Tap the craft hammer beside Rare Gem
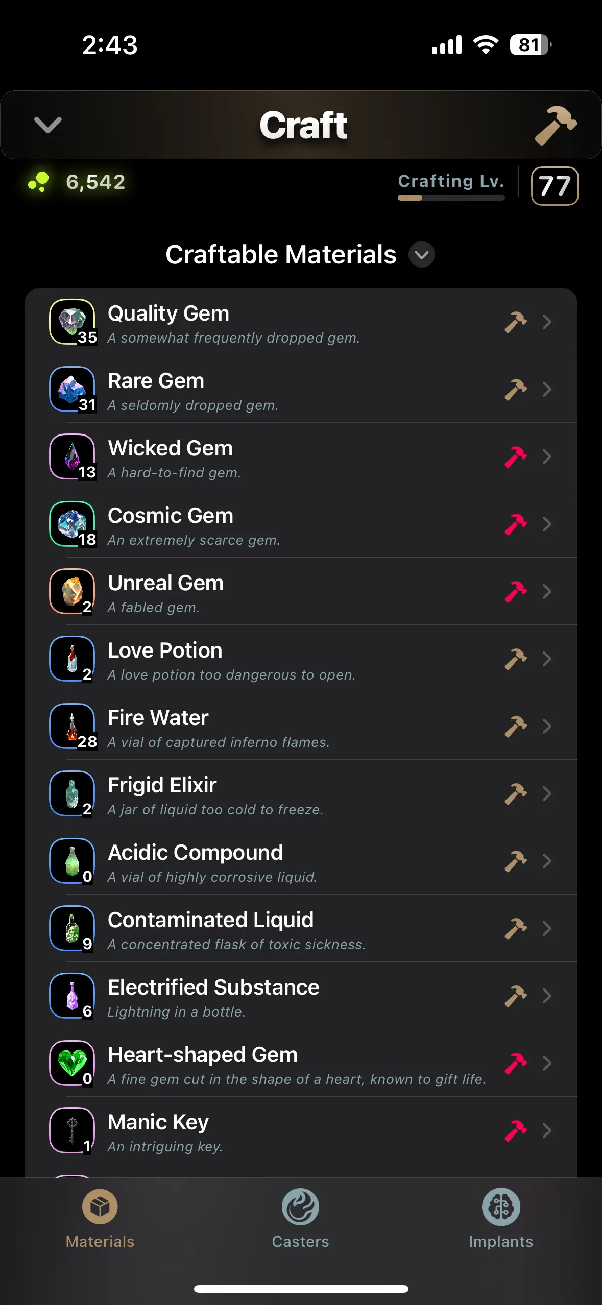 click(515, 389)
